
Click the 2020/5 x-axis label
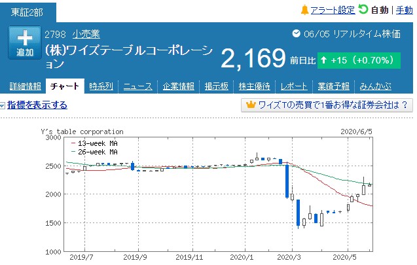point(344,257)
